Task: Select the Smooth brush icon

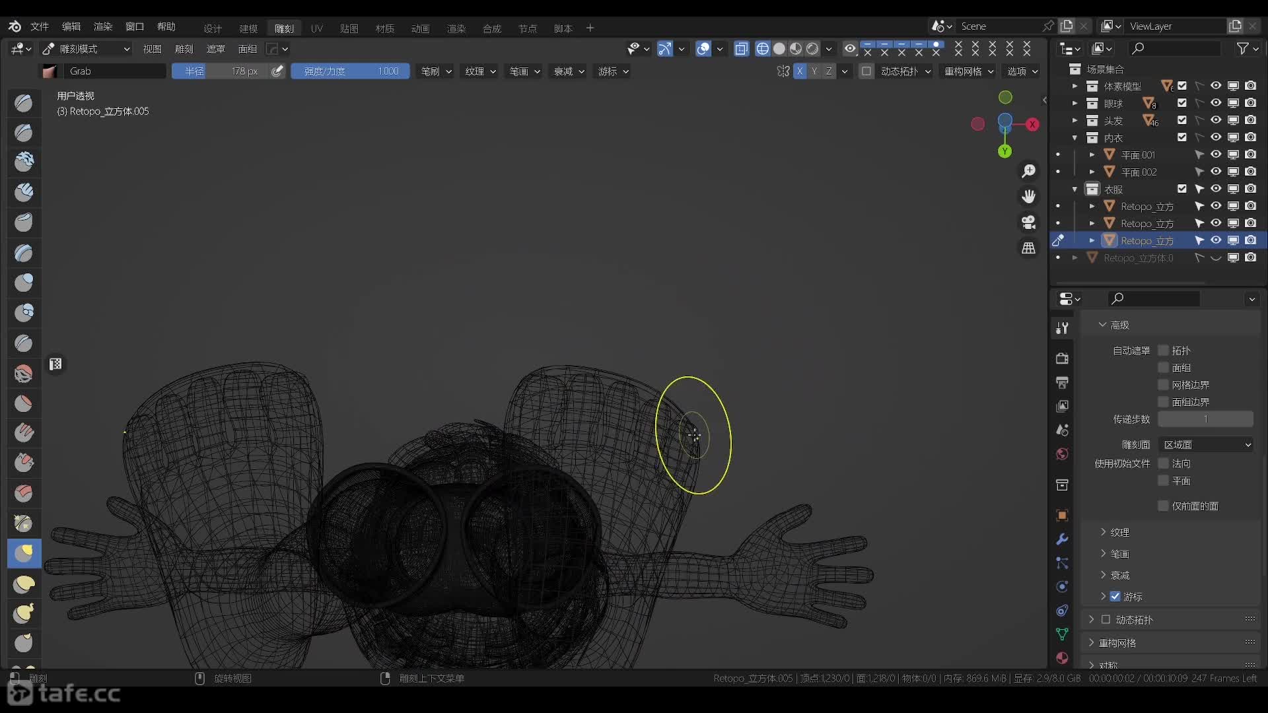Action: (x=24, y=374)
